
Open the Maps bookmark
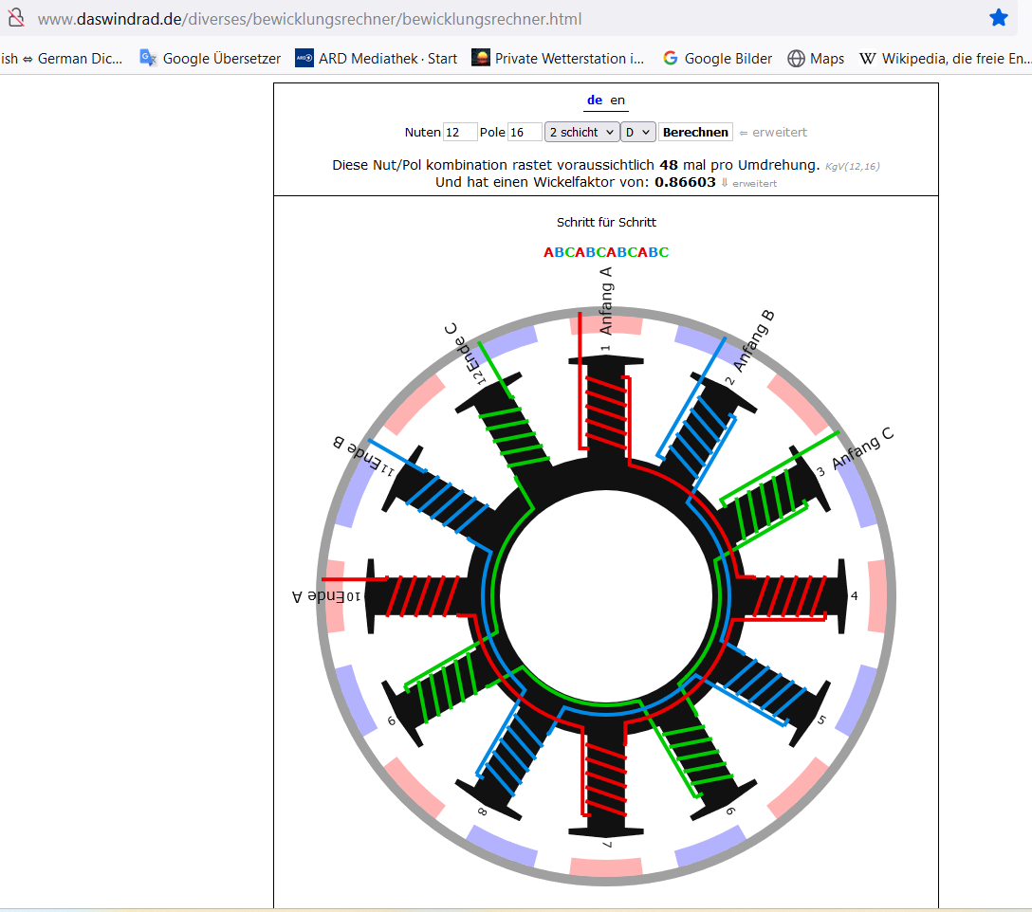(x=816, y=59)
